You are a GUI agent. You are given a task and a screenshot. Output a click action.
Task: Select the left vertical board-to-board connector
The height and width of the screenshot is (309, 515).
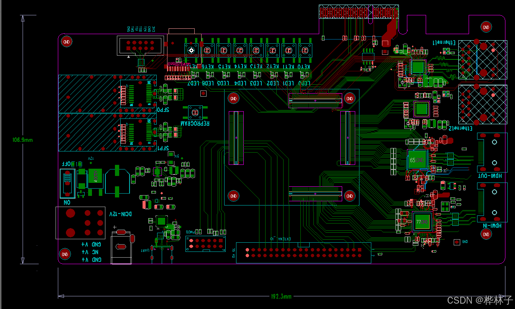pyautogui.click(x=236, y=138)
